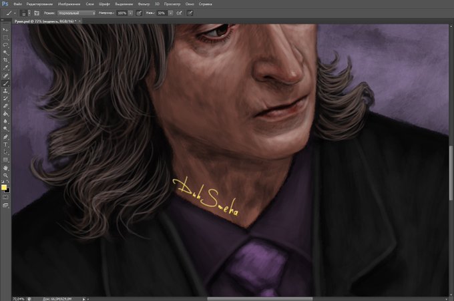Open the status bar info arrow menu
The width and height of the screenshot is (454, 301).
pos(84,299)
